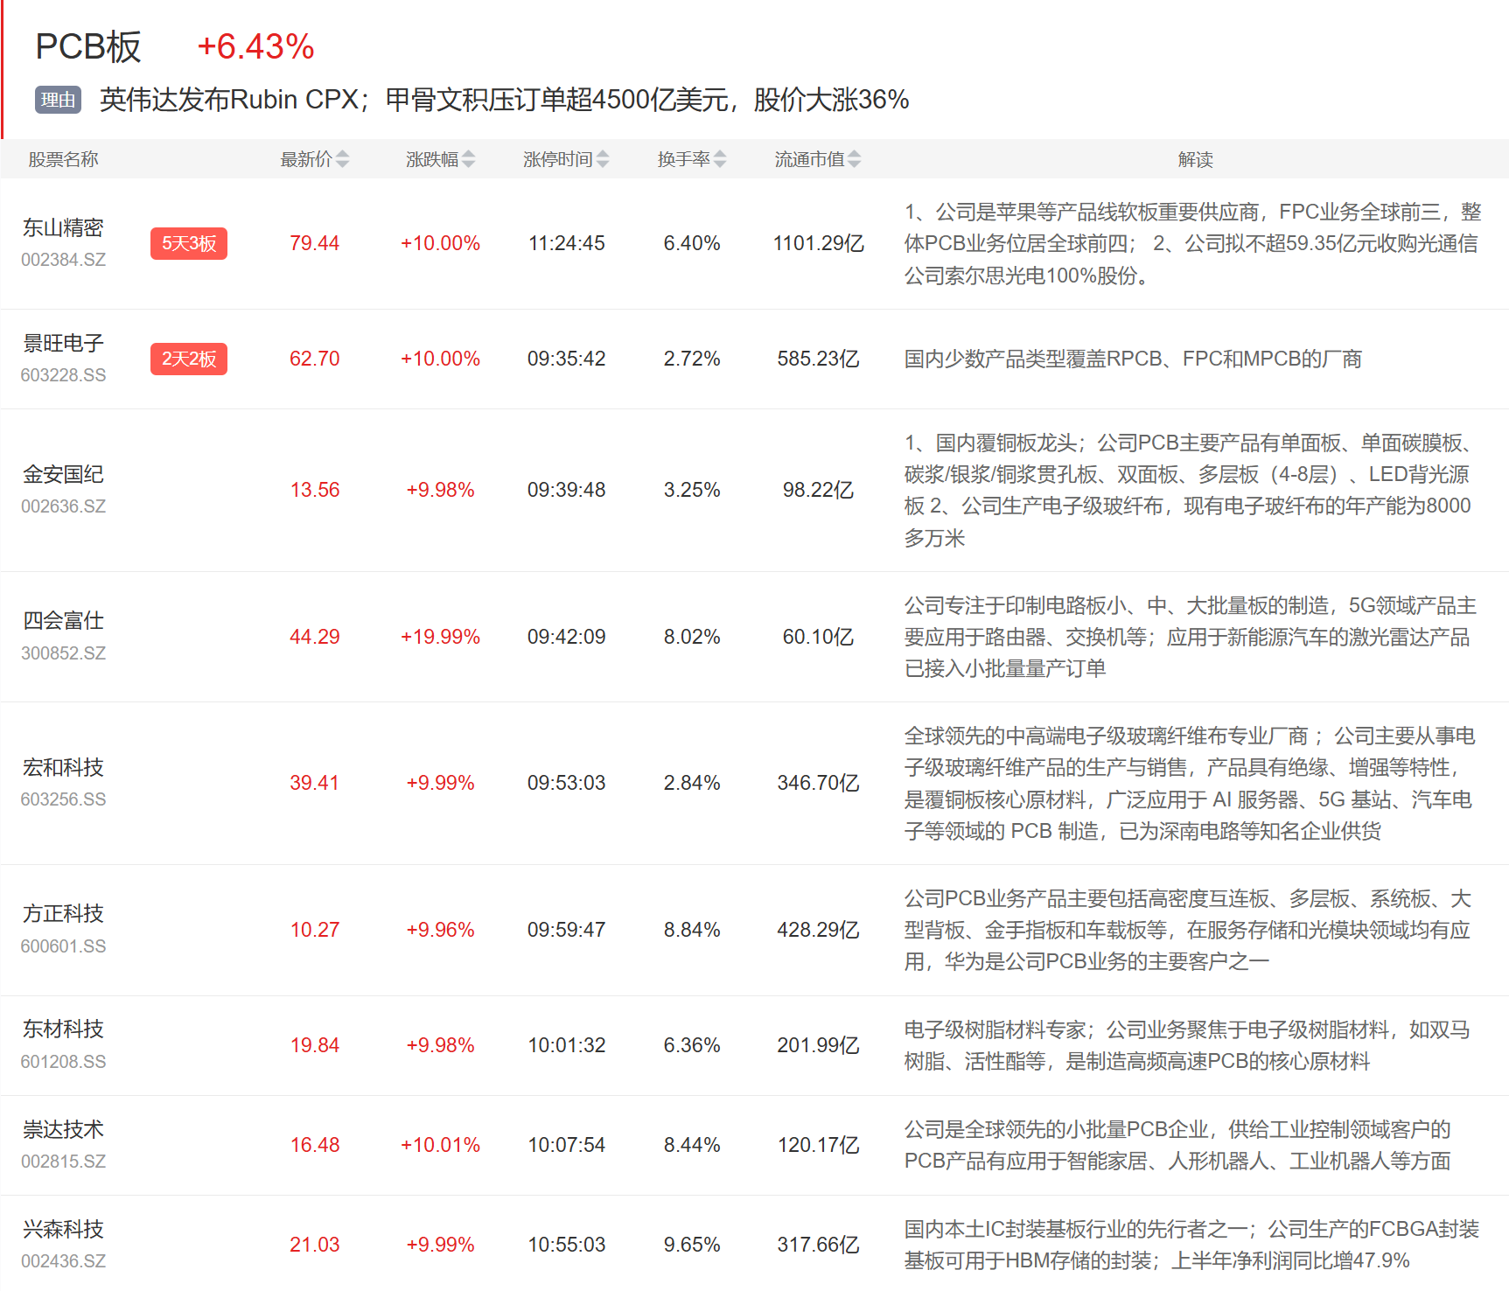
Task: Sort by 换手率 column arrows
Action: pyautogui.click(x=719, y=159)
